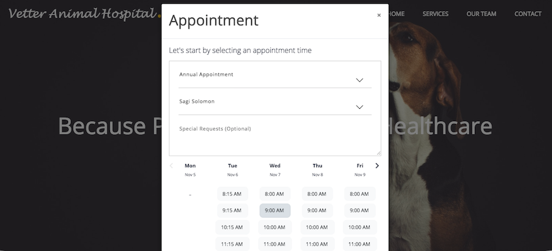Go to the Our Team page
This screenshot has width=552, height=251.
click(481, 14)
